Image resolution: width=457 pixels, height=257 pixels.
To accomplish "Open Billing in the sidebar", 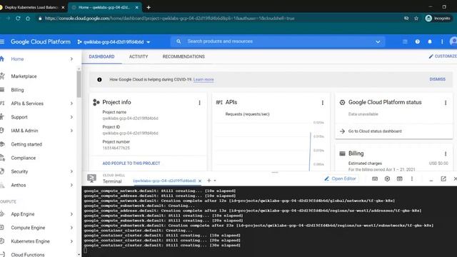I will pyautogui.click(x=17, y=90).
